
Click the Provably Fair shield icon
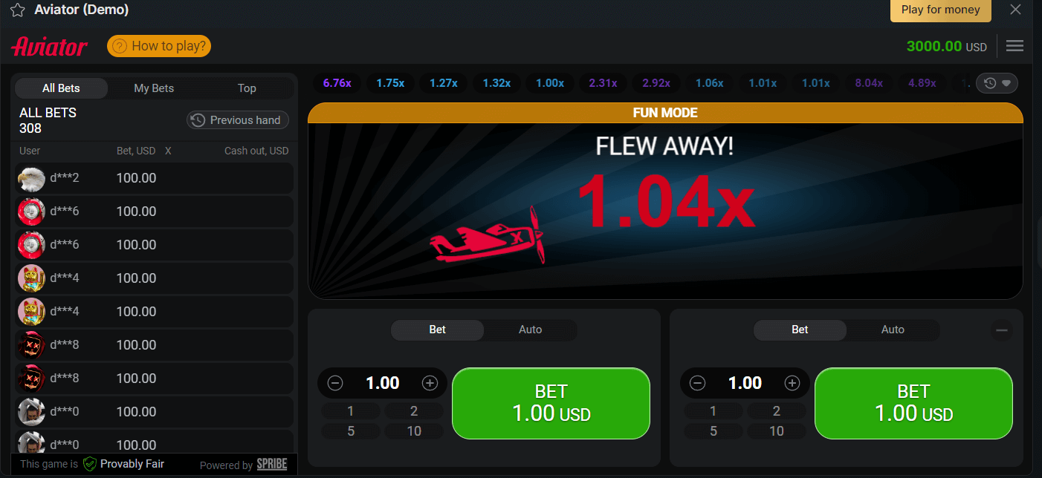pyautogui.click(x=90, y=464)
